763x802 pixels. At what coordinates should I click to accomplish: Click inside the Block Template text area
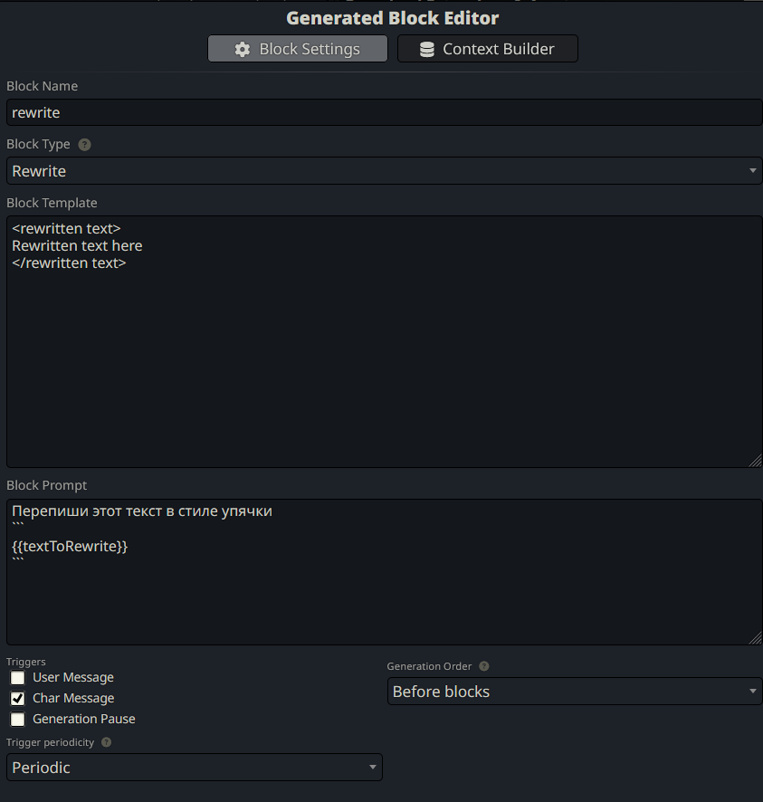(384, 341)
